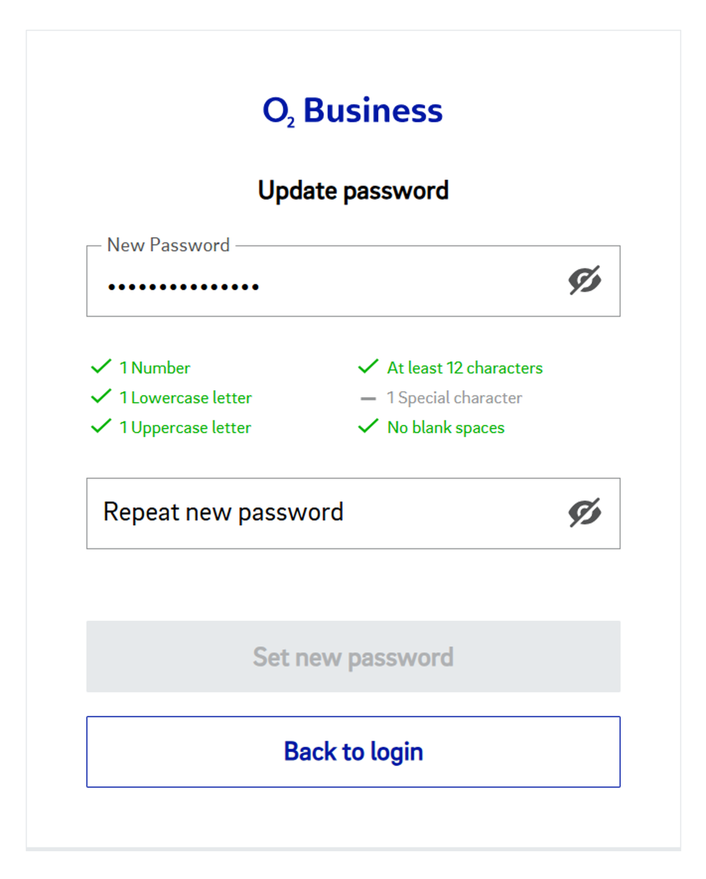Click the checkmark beside 1 Number

(101, 367)
